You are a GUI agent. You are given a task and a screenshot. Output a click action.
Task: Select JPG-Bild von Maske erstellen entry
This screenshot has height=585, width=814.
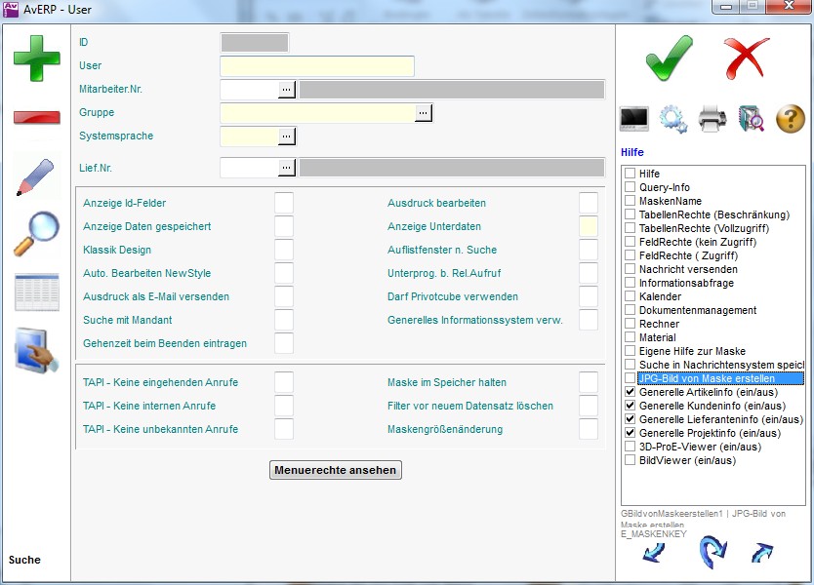tap(719, 378)
